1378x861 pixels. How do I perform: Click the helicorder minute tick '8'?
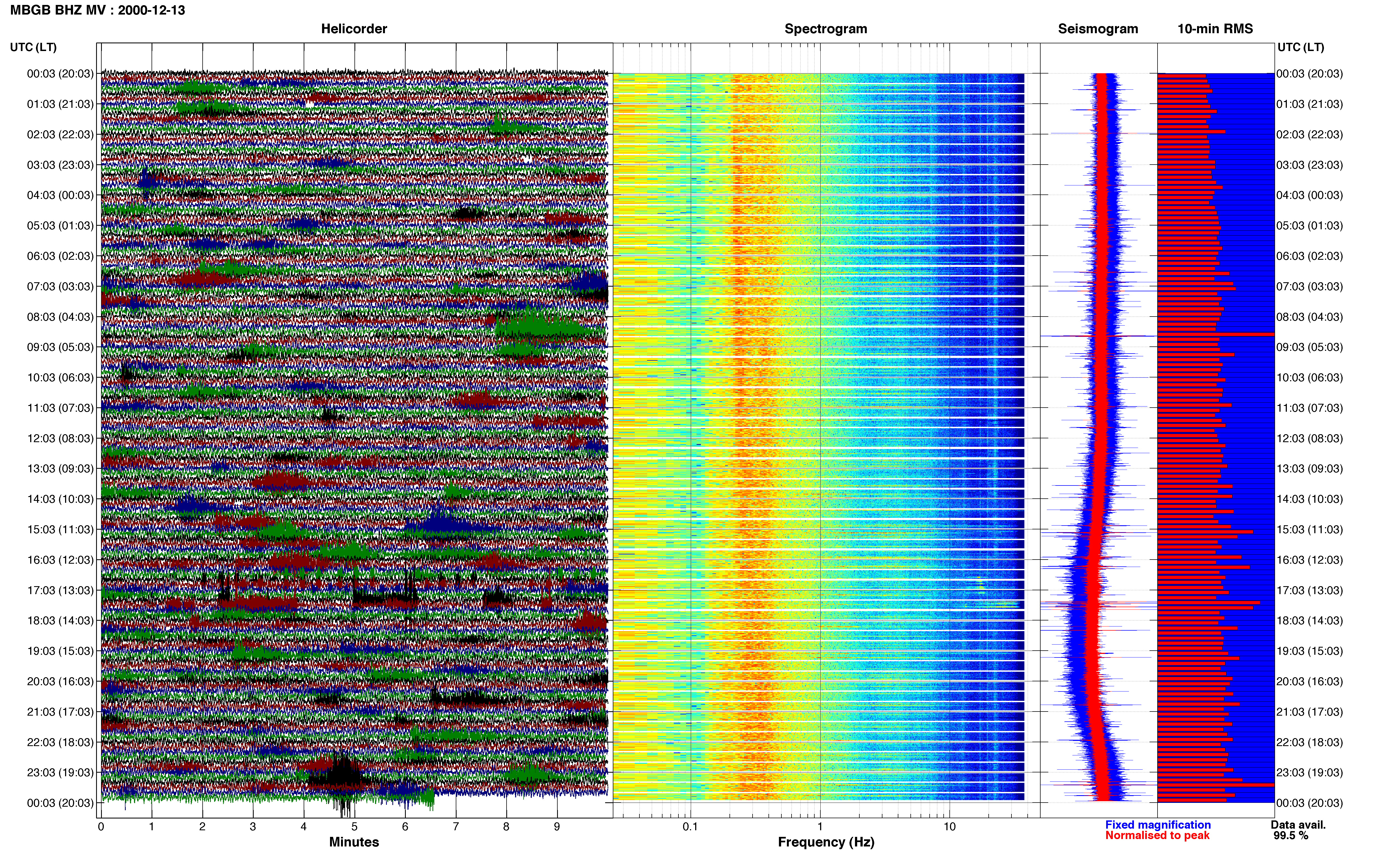pos(506,827)
